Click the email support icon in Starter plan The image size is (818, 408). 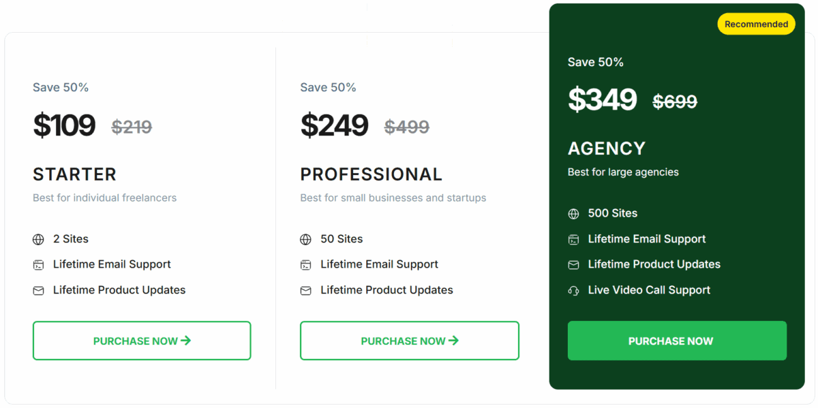pos(38,265)
